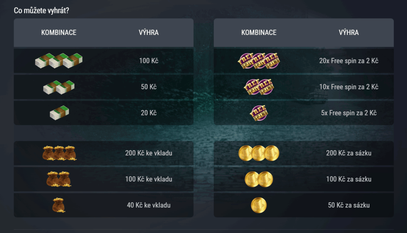This screenshot has height=233, width=407.
Task: Click the right table VÝHRA header
Action: (x=349, y=33)
